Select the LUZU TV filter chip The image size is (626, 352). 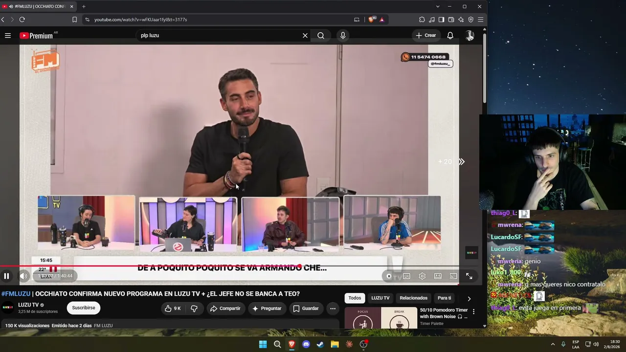380,298
